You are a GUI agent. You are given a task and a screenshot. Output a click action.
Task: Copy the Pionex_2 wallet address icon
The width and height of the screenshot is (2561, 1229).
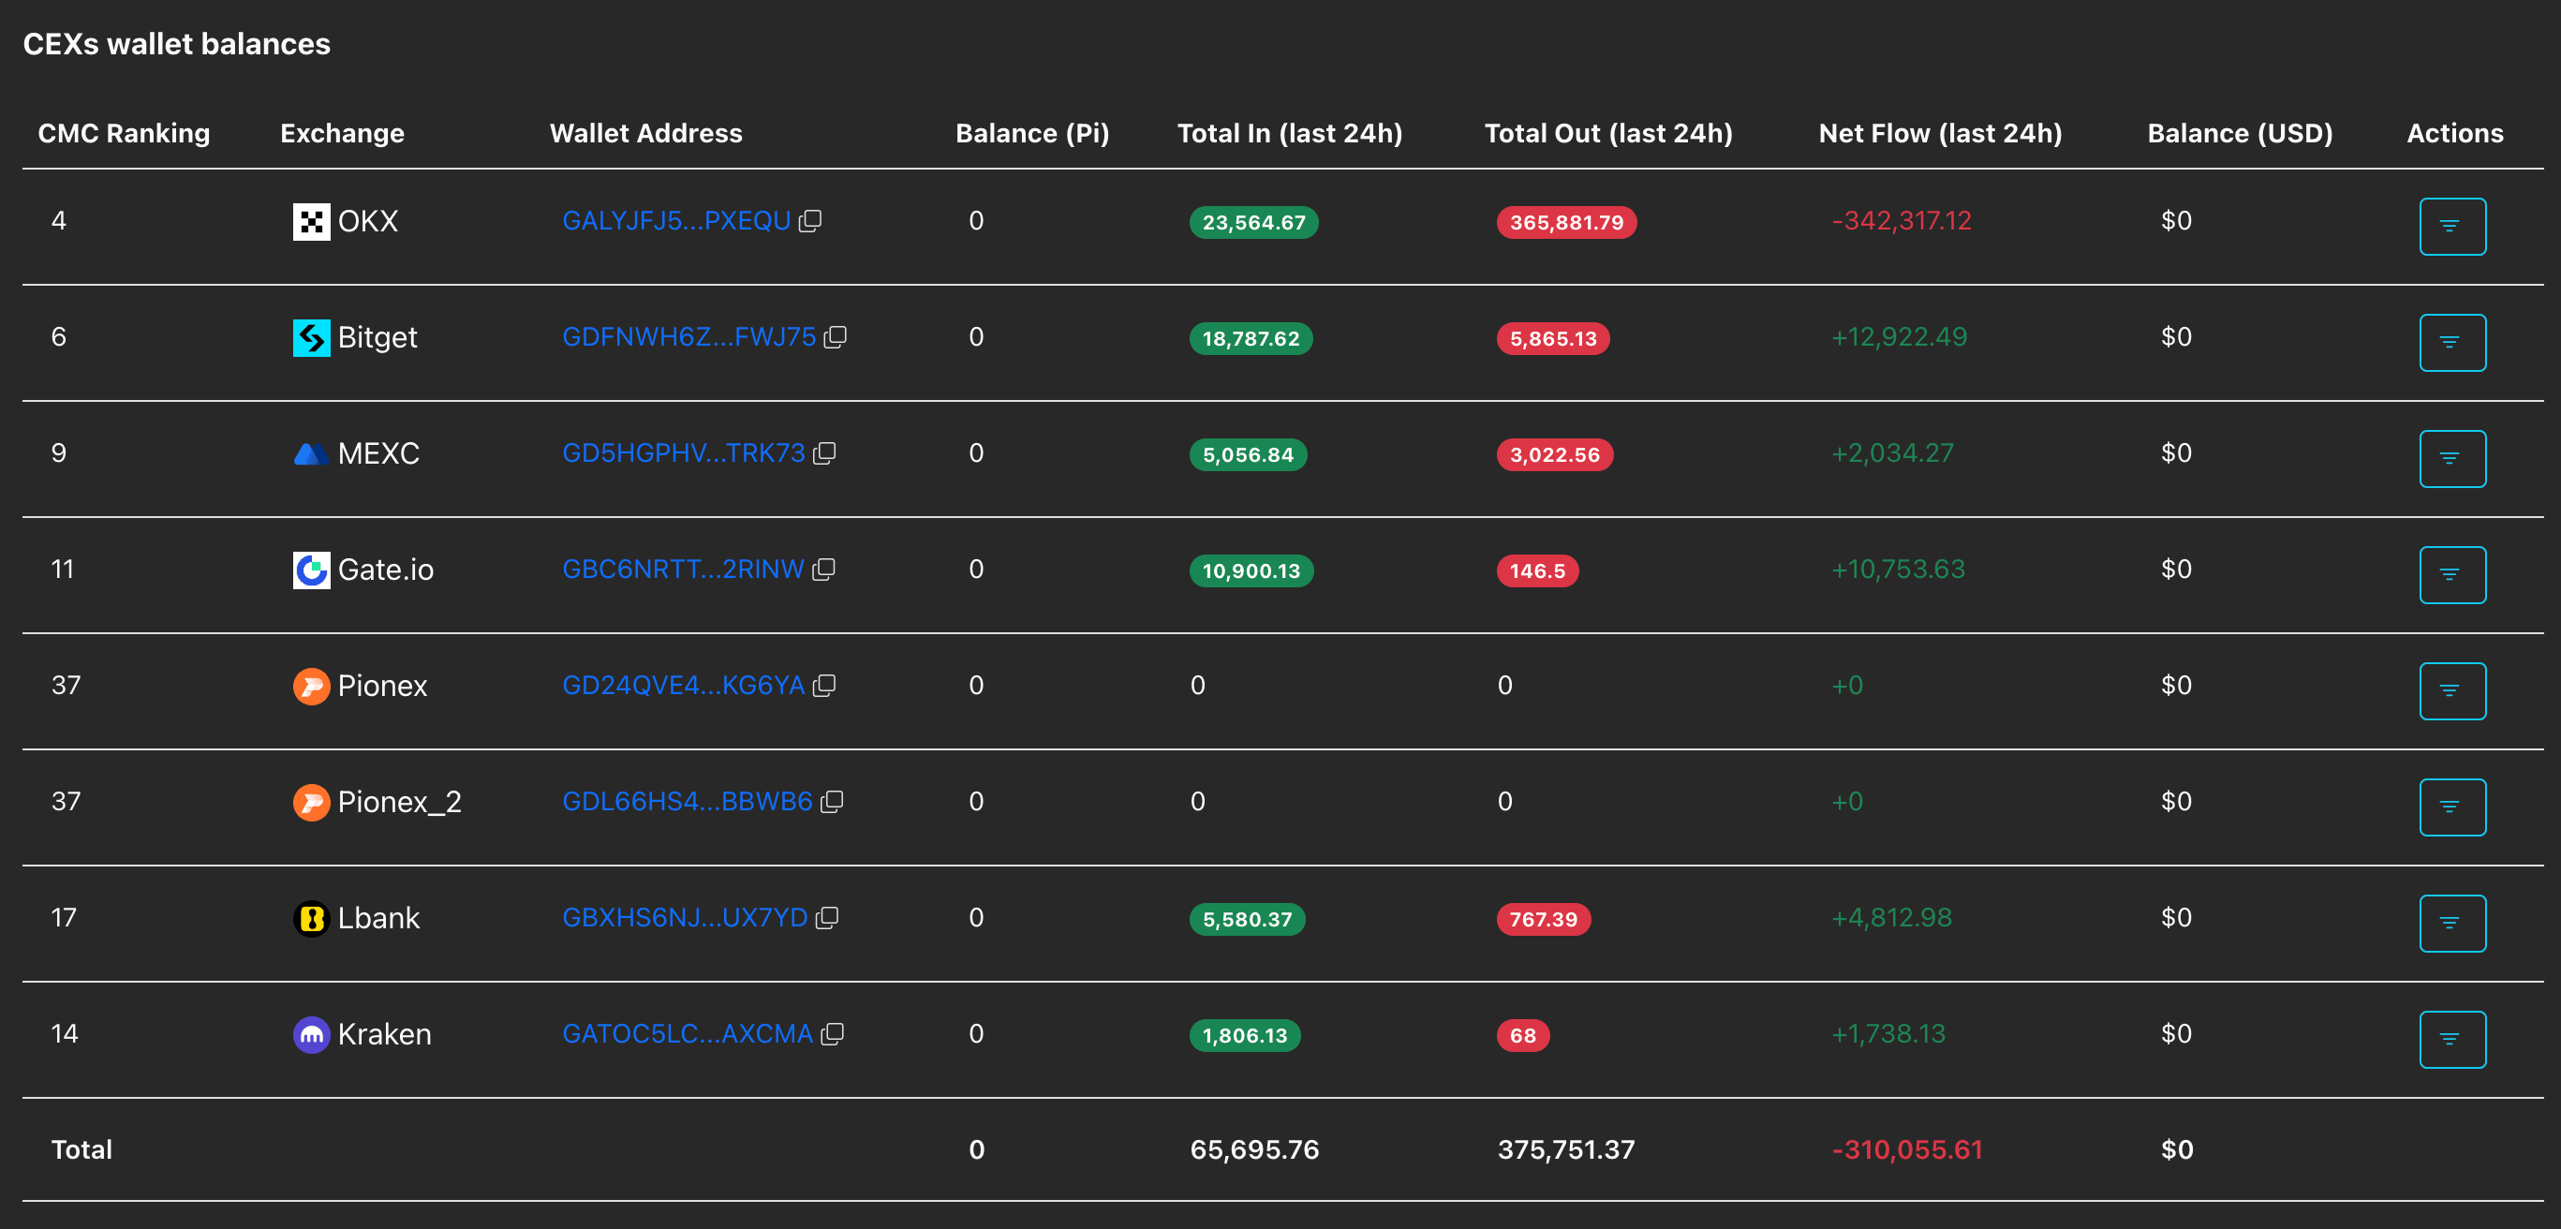tap(832, 802)
